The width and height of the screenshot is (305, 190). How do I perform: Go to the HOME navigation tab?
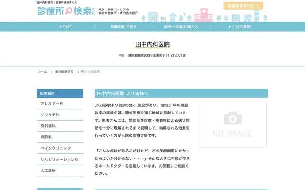point(66,27)
